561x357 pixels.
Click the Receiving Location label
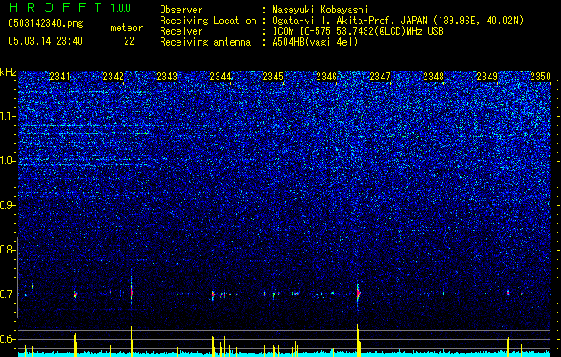(x=208, y=21)
